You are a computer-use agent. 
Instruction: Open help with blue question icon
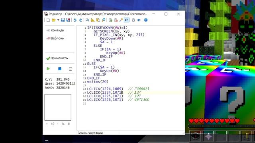coord(146,20)
